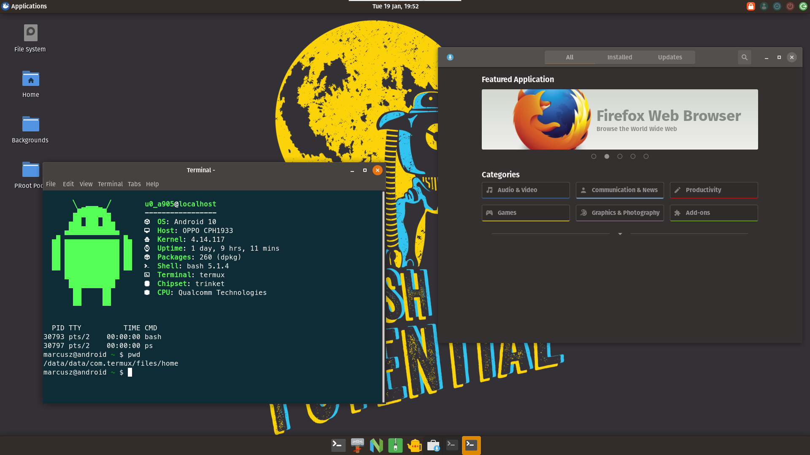Browse the Productivity category

[713, 190]
